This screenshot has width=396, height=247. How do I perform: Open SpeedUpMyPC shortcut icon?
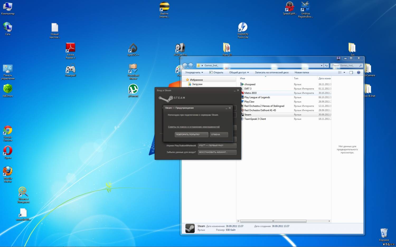pos(290,8)
